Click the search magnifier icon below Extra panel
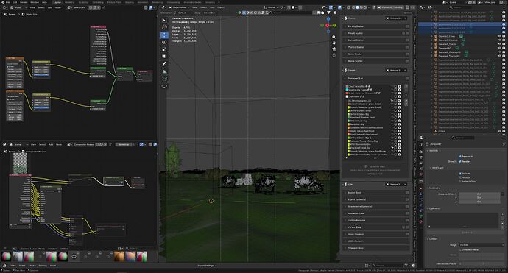 pyautogui.click(x=373, y=266)
